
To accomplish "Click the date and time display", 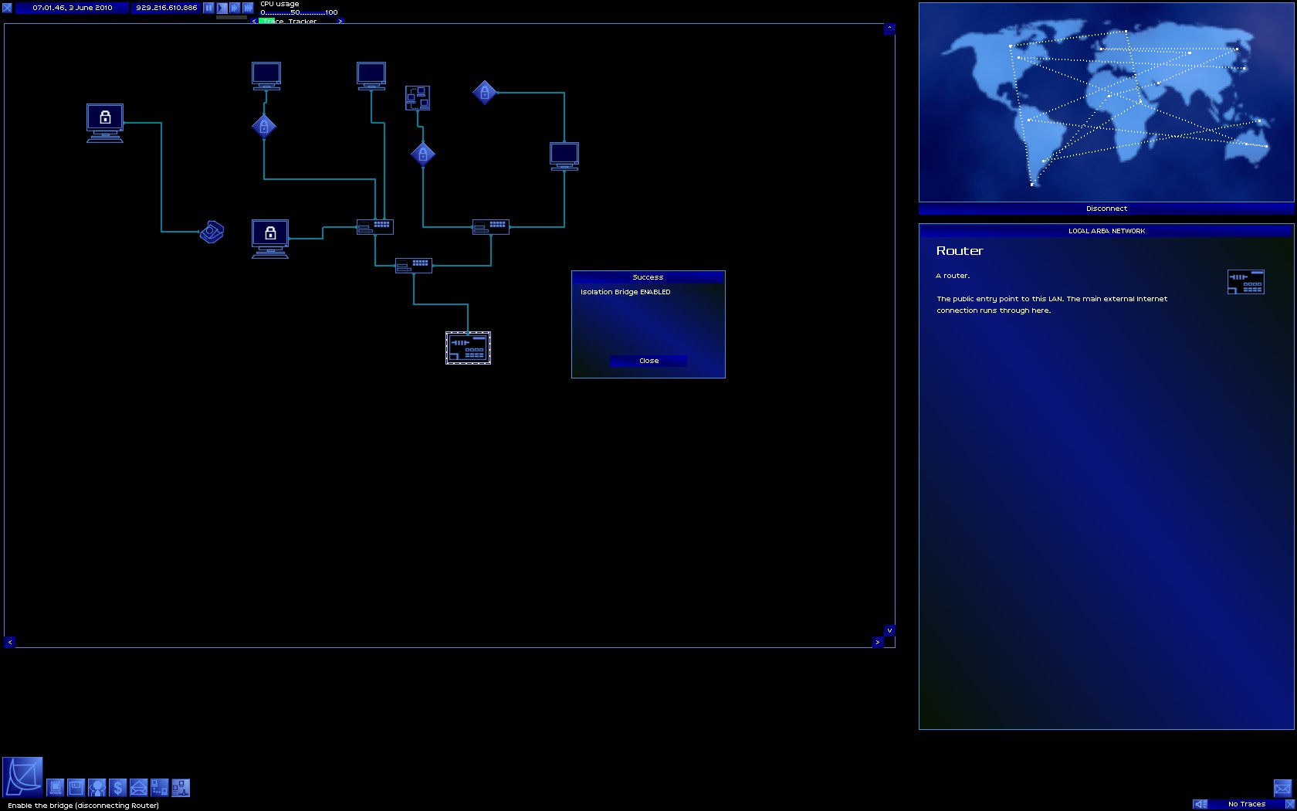I will pos(73,8).
